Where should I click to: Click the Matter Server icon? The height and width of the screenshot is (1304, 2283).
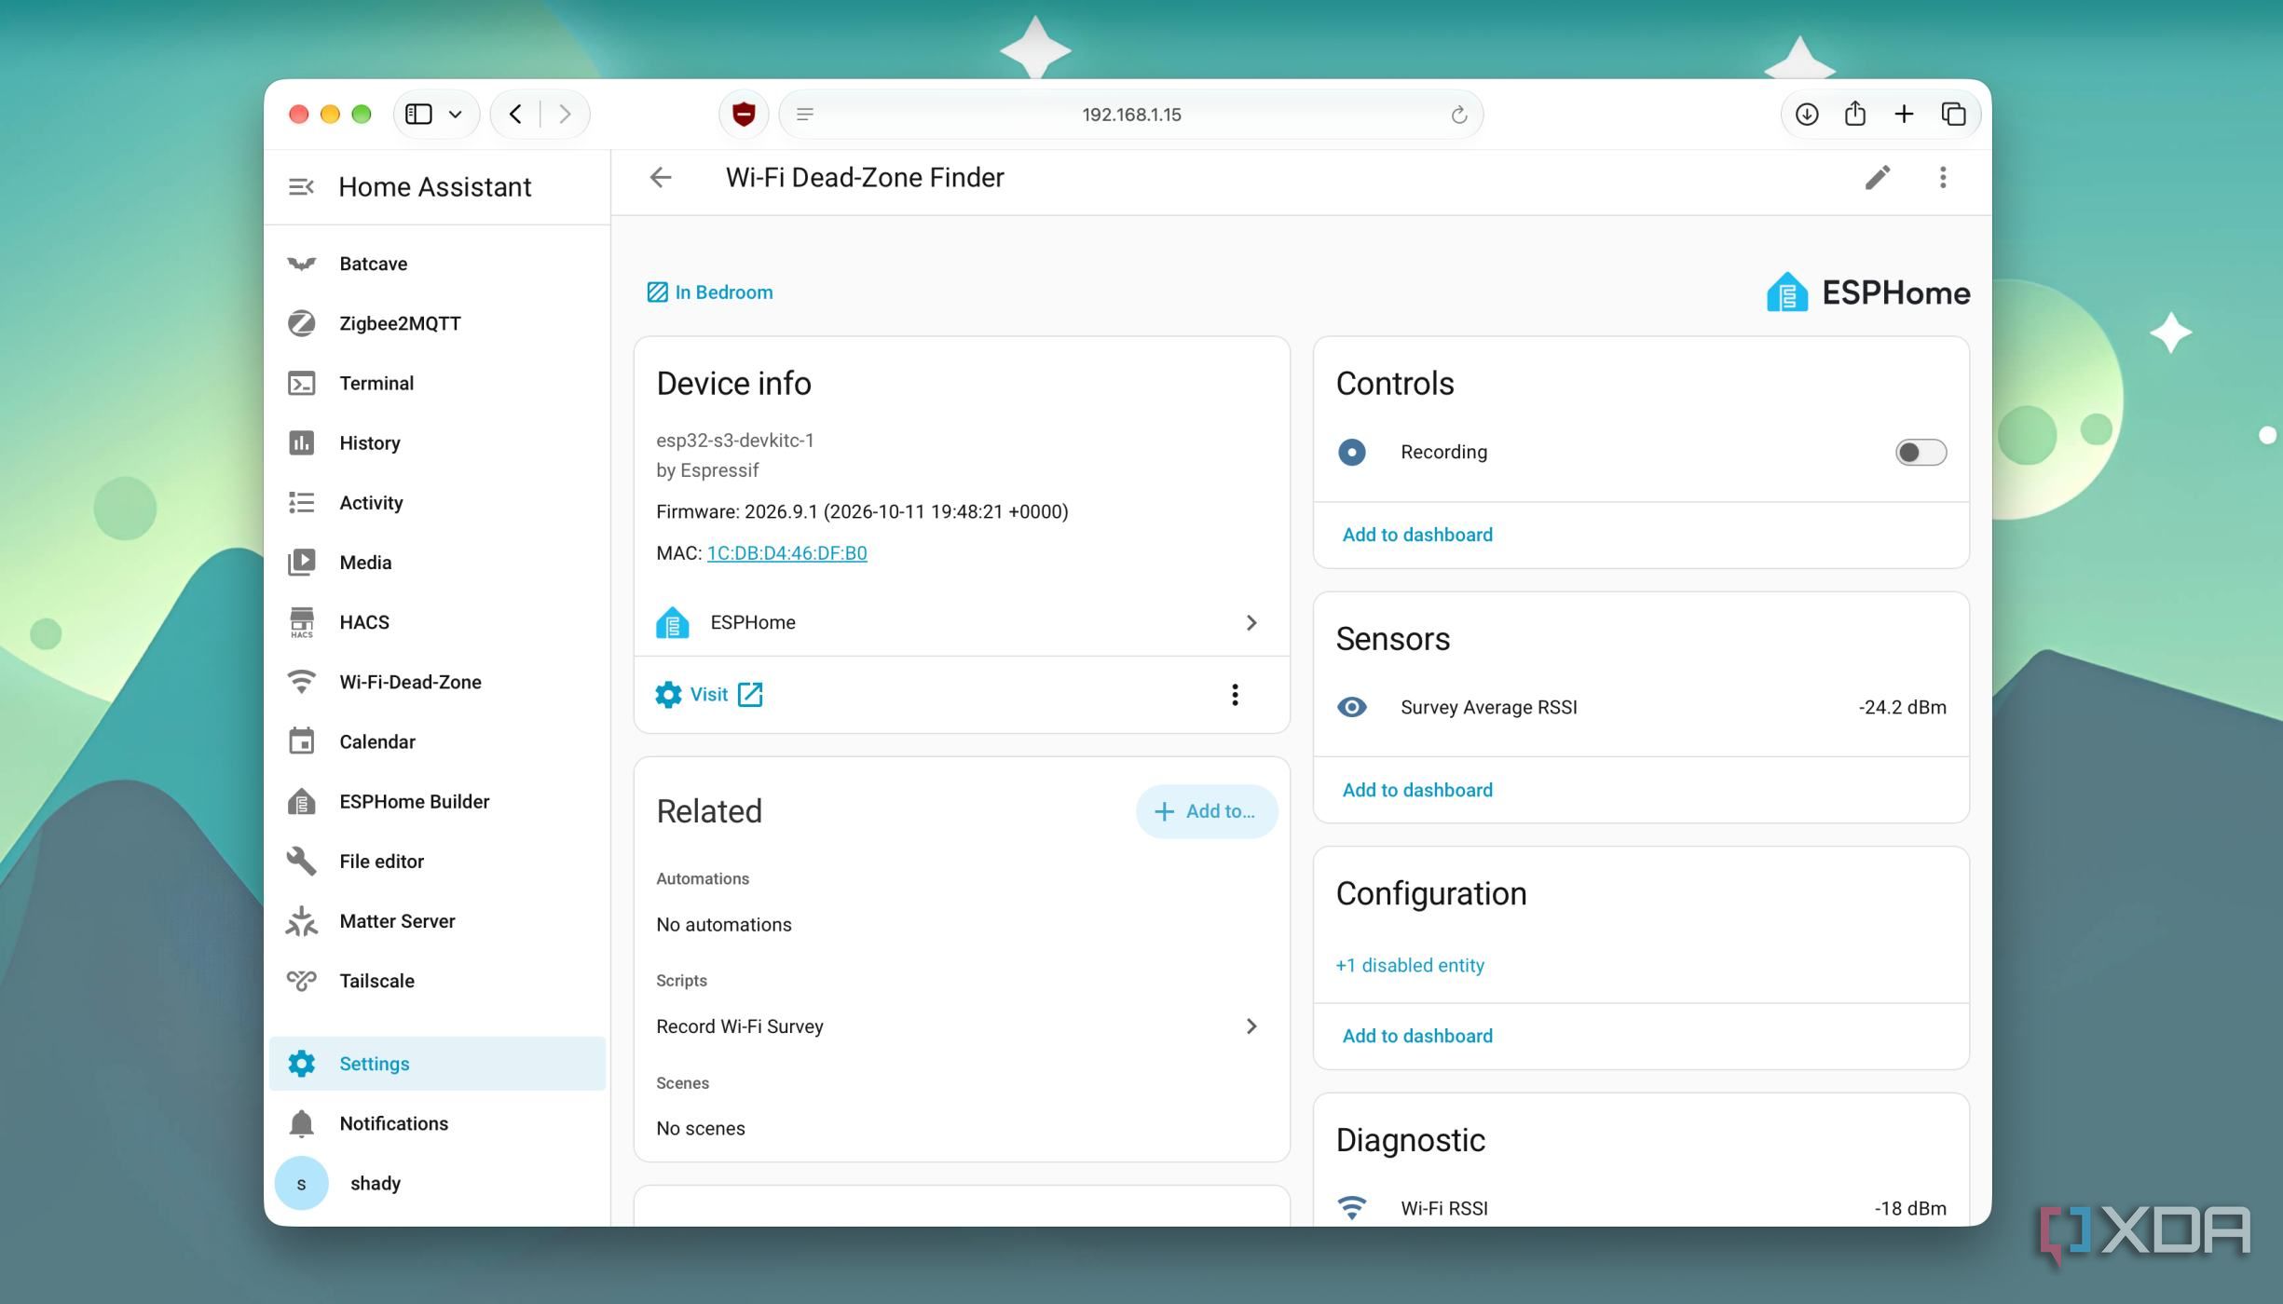(301, 920)
